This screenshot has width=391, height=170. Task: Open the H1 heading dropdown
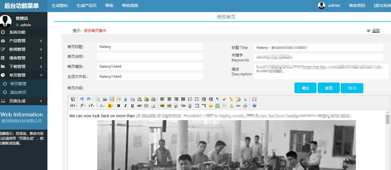click(74, 106)
